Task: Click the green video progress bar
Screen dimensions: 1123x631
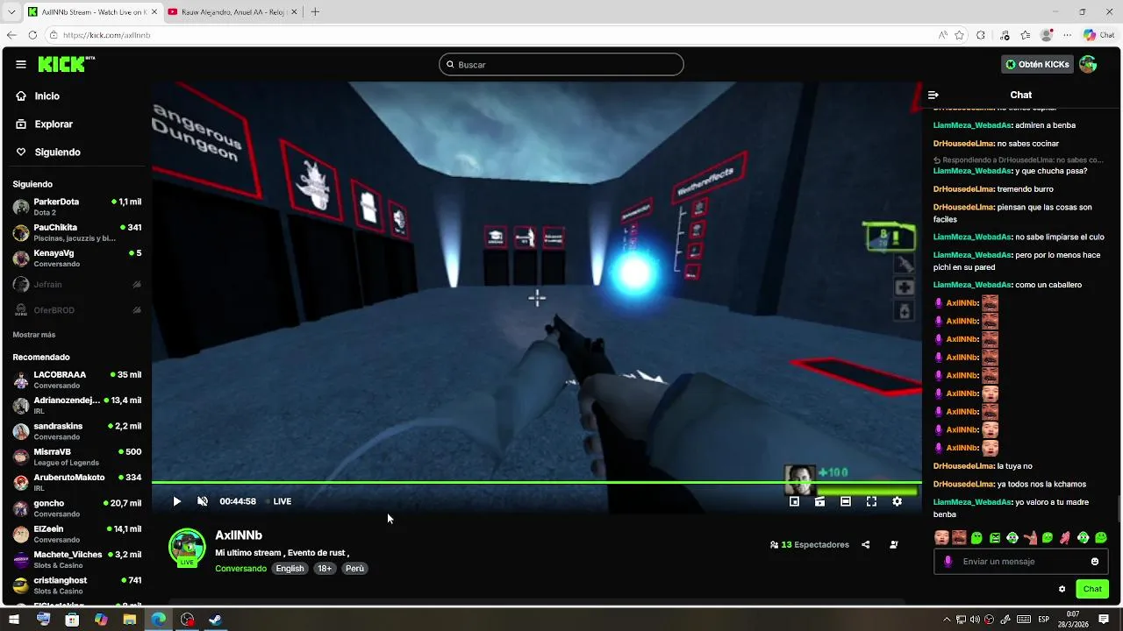Action: tap(536, 482)
